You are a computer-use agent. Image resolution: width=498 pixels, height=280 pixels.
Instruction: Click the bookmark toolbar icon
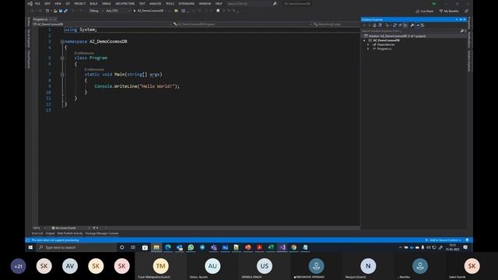coord(218,11)
